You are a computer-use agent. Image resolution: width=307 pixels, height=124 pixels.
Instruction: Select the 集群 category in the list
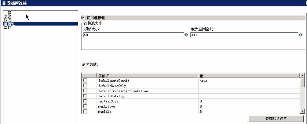tap(41, 27)
